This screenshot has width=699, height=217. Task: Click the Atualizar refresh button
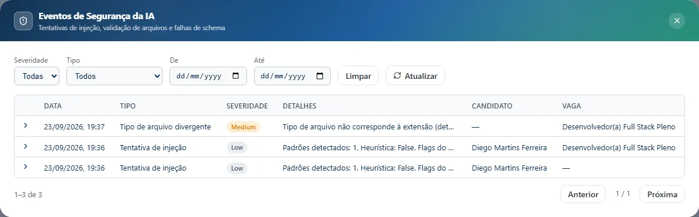[415, 76]
